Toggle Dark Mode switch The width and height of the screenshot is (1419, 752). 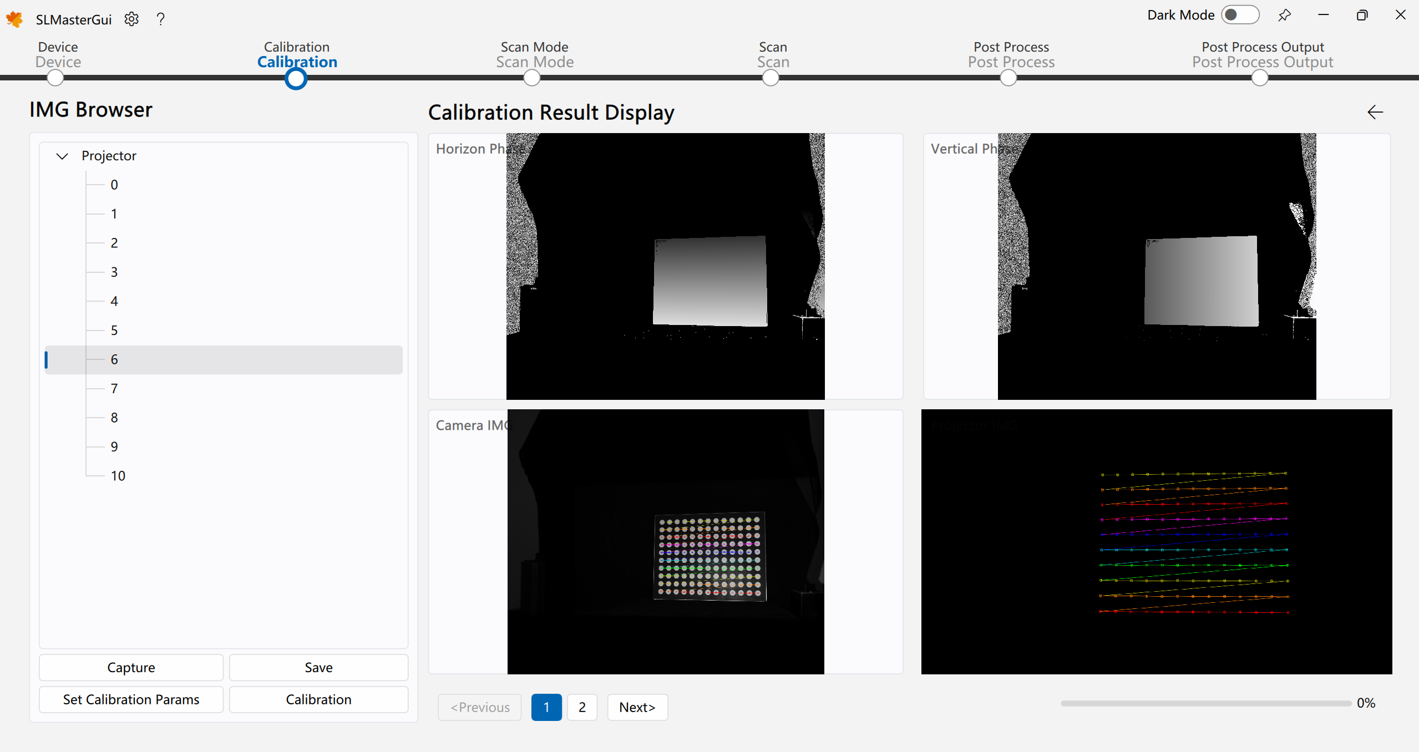point(1239,15)
